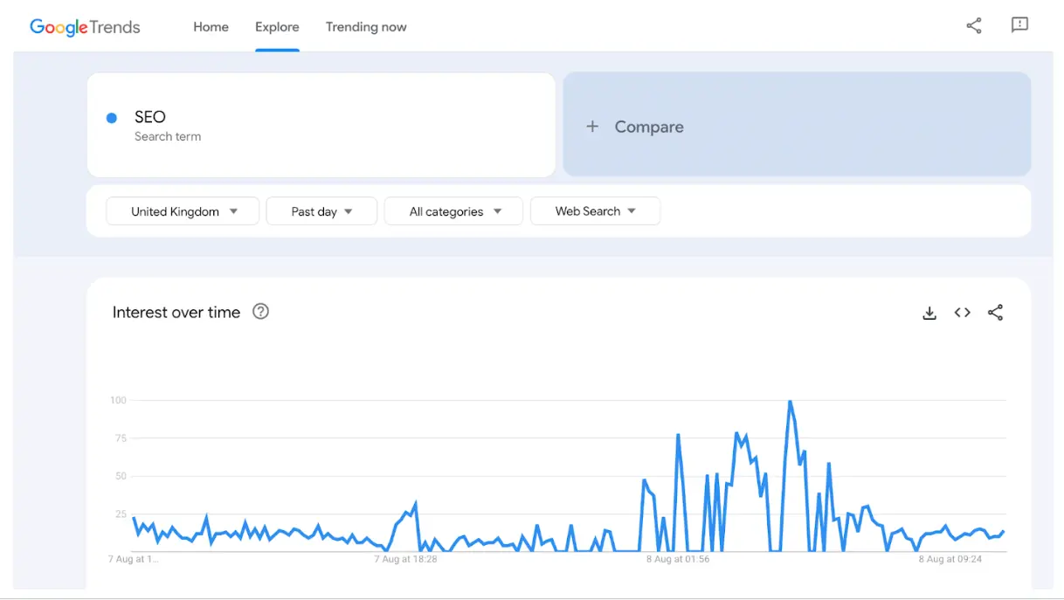The width and height of the screenshot is (1064, 600).
Task: Click the '7 Aug at 18:28' axis label
Action: pos(405,559)
